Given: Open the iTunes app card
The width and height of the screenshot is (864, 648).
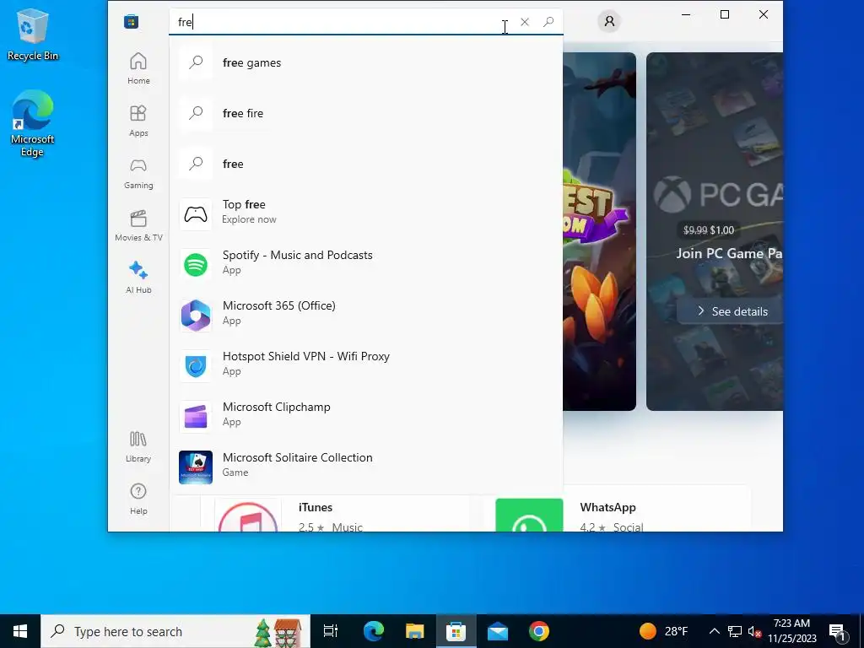Looking at the screenshot, I should 336,514.
